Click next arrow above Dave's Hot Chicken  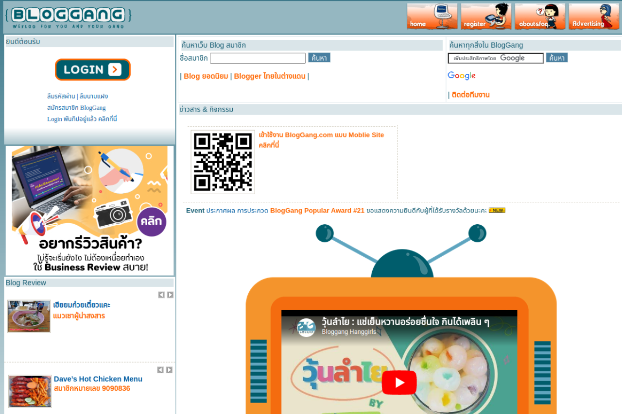click(169, 370)
